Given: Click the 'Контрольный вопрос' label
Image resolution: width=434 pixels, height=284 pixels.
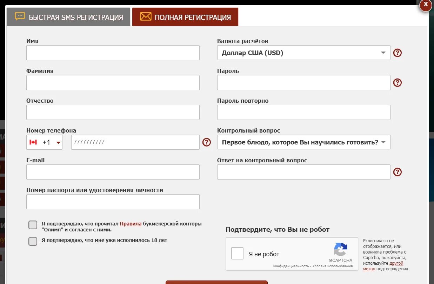Looking at the screenshot, I should (249, 130).
